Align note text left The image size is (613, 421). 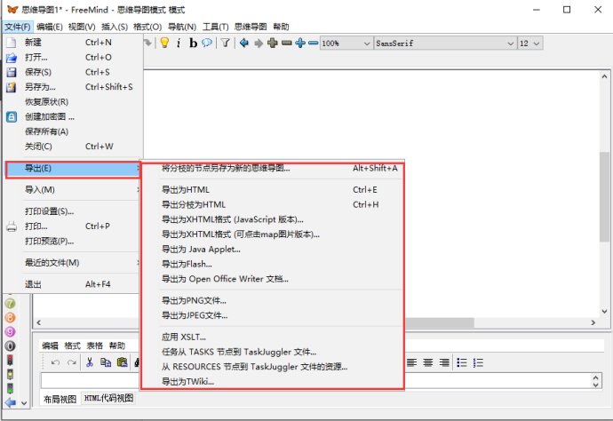point(411,362)
